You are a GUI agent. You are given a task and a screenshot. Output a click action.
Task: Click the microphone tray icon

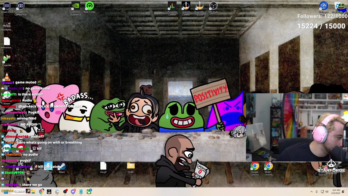pyautogui.click(x=316, y=192)
